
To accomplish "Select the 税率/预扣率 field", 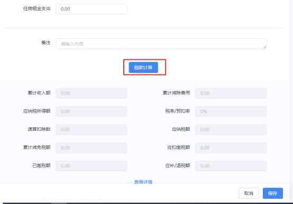I will [x=231, y=112].
